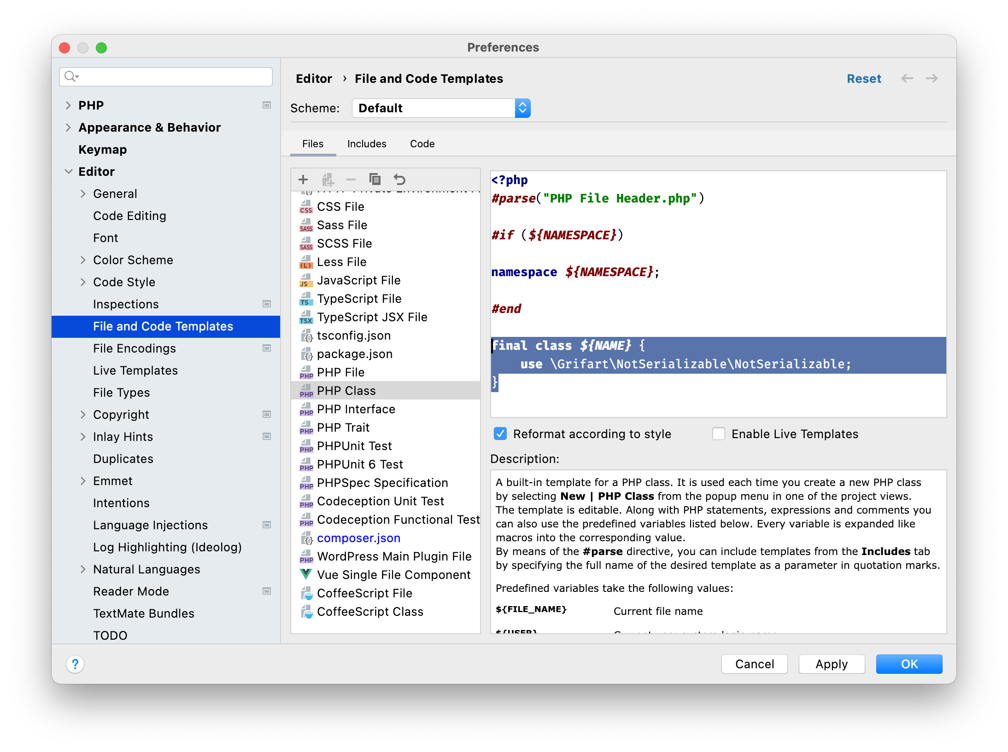Click the Remove Template minus icon
Viewport: 1008px width, 752px height.
click(x=351, y=179)
